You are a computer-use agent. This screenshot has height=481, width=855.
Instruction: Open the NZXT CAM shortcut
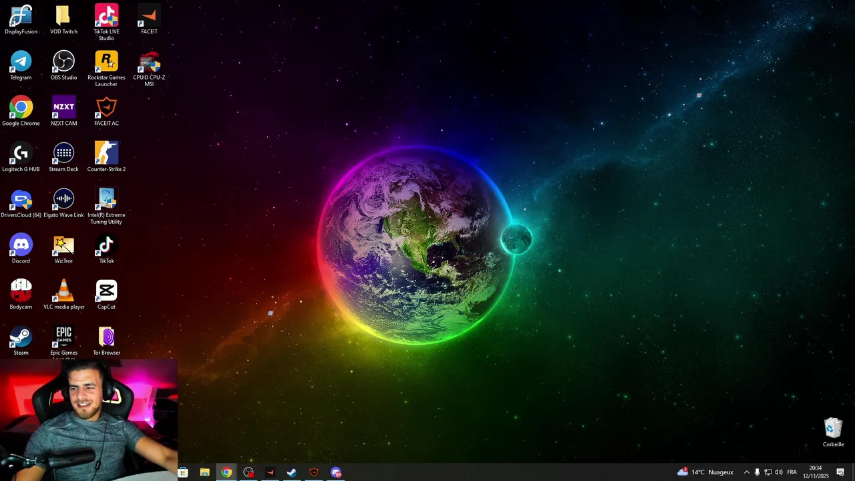[x=63, y=112]
